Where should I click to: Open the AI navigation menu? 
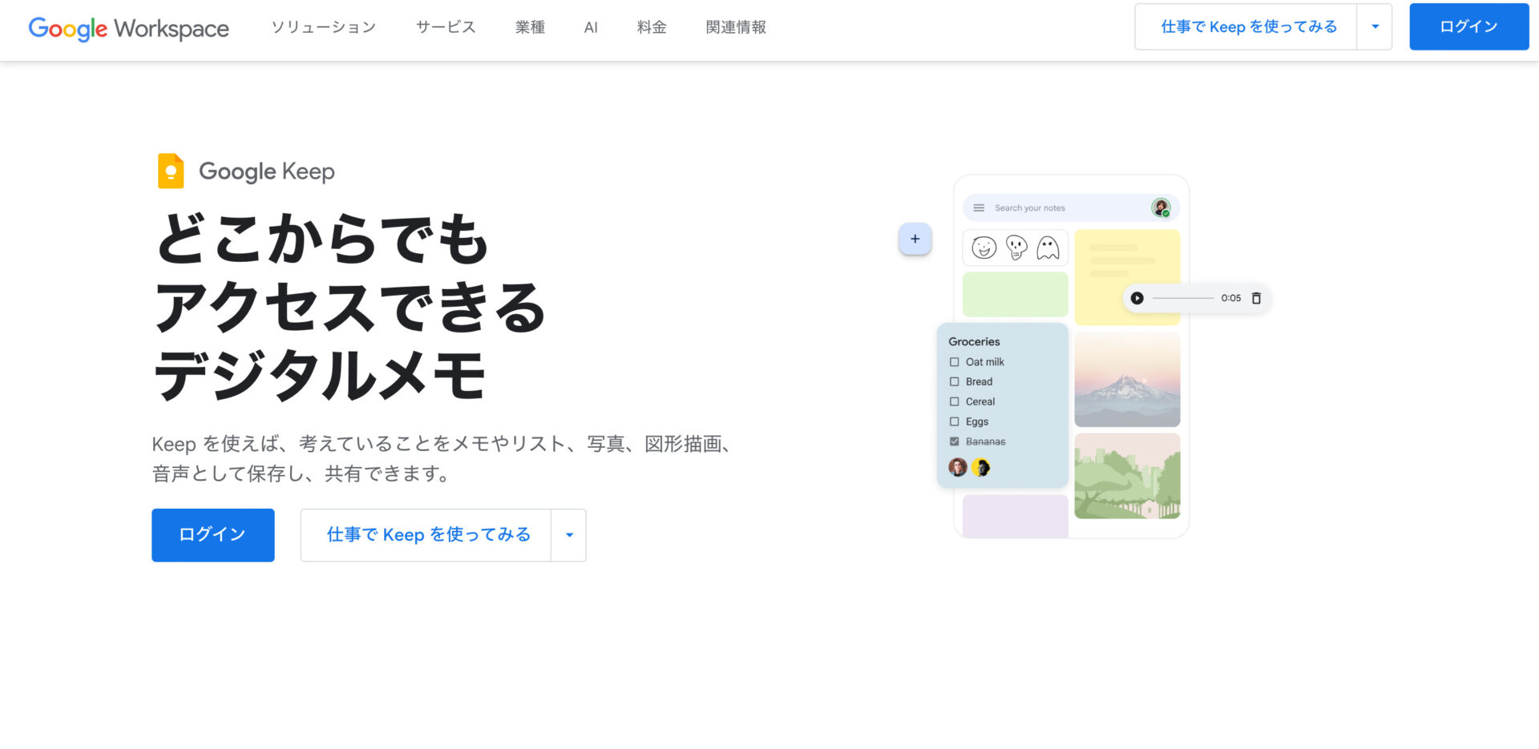pyautogui.click(x=591, y=27)
